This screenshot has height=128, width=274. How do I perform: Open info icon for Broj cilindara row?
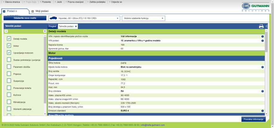pos(262,91)
